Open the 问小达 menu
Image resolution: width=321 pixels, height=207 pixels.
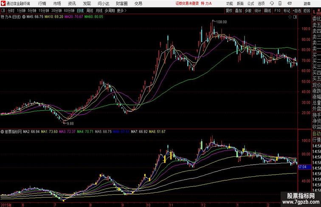pos(103,3)
